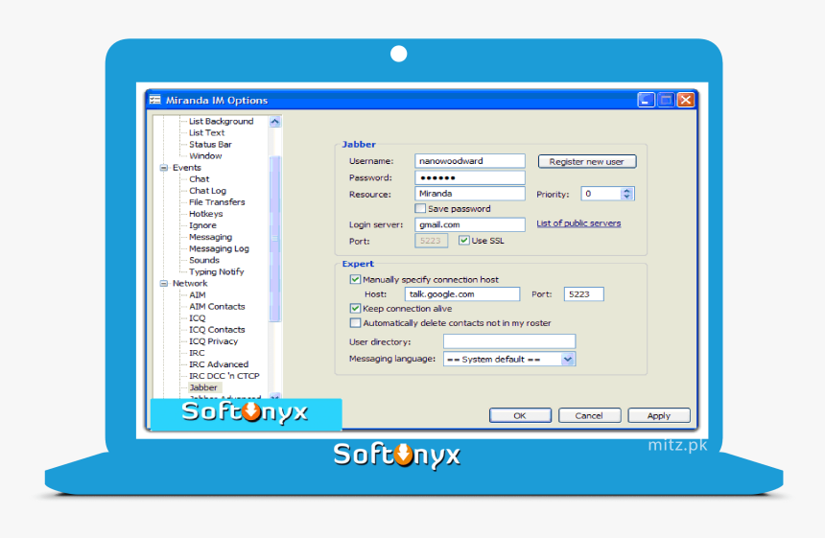Select AIM Contacts in the tree

(x=217, y=306)
